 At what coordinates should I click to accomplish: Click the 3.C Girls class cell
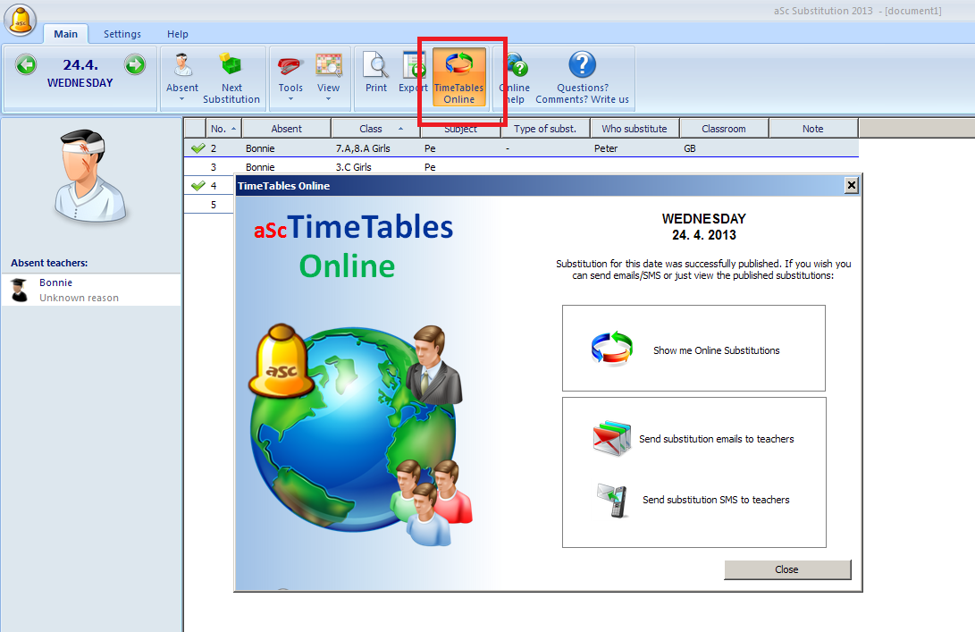point(353,166)
